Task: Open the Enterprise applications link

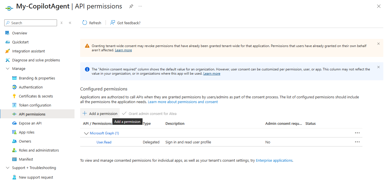Action: pyautogui.click(x=274, y=160)
